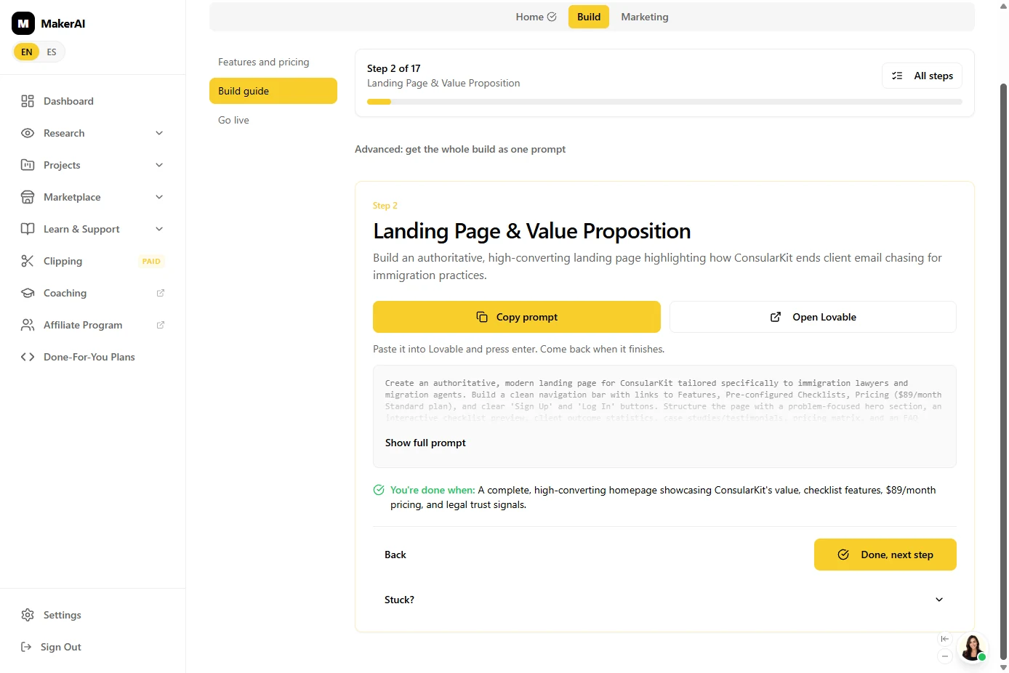This screenshot has height=673, width=1009.
Task: Go Back to the previous step
Action: pos(395,555)
